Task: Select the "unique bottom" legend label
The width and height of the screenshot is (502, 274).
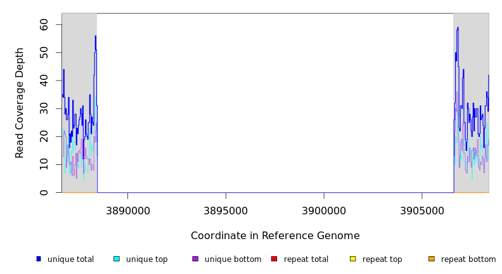Action: (233, 259)
